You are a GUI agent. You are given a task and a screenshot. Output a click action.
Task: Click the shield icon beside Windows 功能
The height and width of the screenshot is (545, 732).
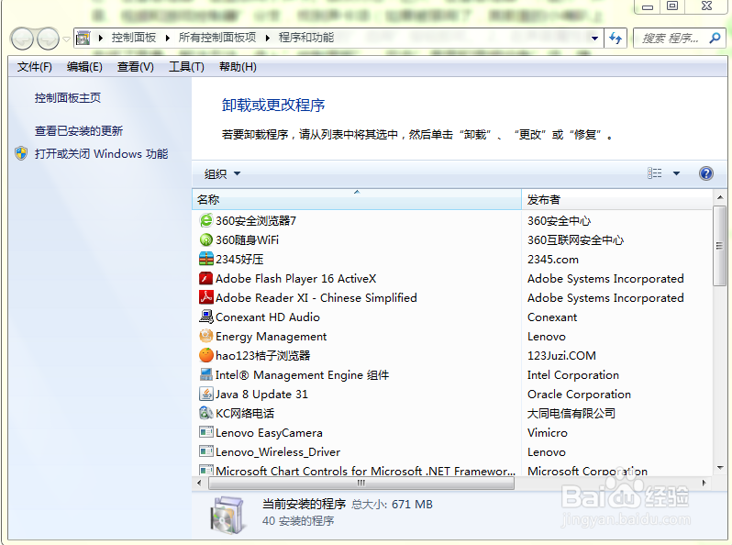tap(21, 153)
